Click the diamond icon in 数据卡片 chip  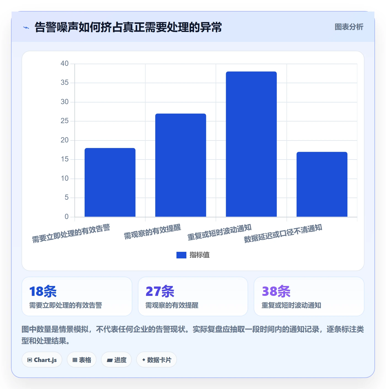144,360
